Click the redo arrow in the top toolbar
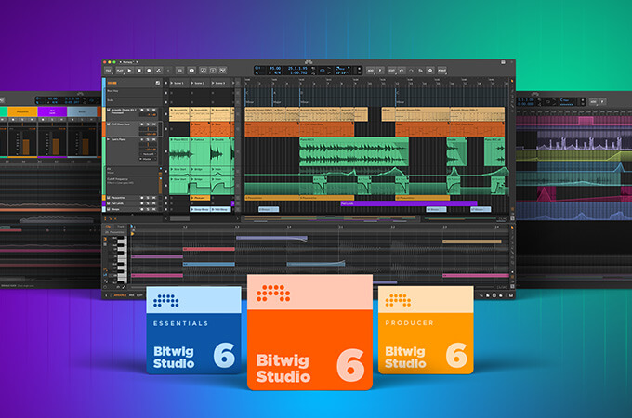Screen dimensions: 632x418 coord(411,71)
